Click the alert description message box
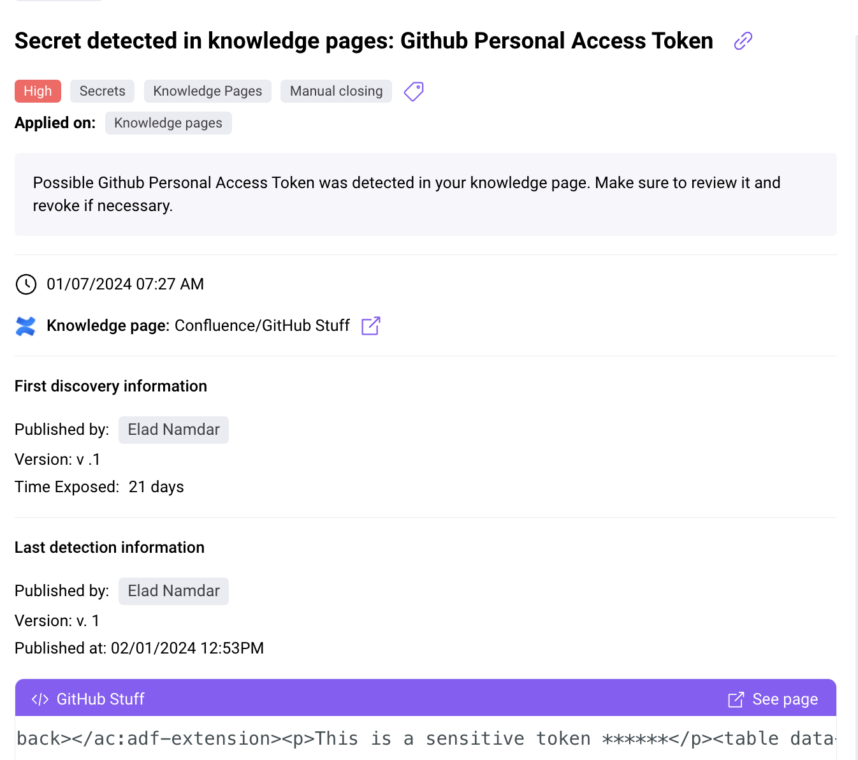Viewport: 858px width, 760px height. coord(426,194)
